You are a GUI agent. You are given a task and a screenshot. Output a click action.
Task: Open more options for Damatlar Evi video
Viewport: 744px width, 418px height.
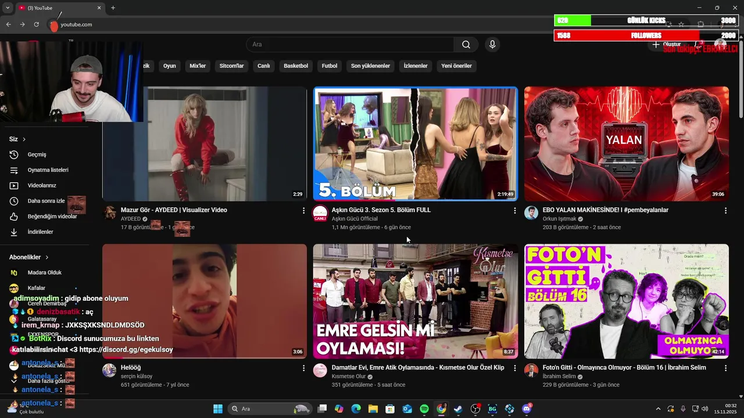(514, 368)
